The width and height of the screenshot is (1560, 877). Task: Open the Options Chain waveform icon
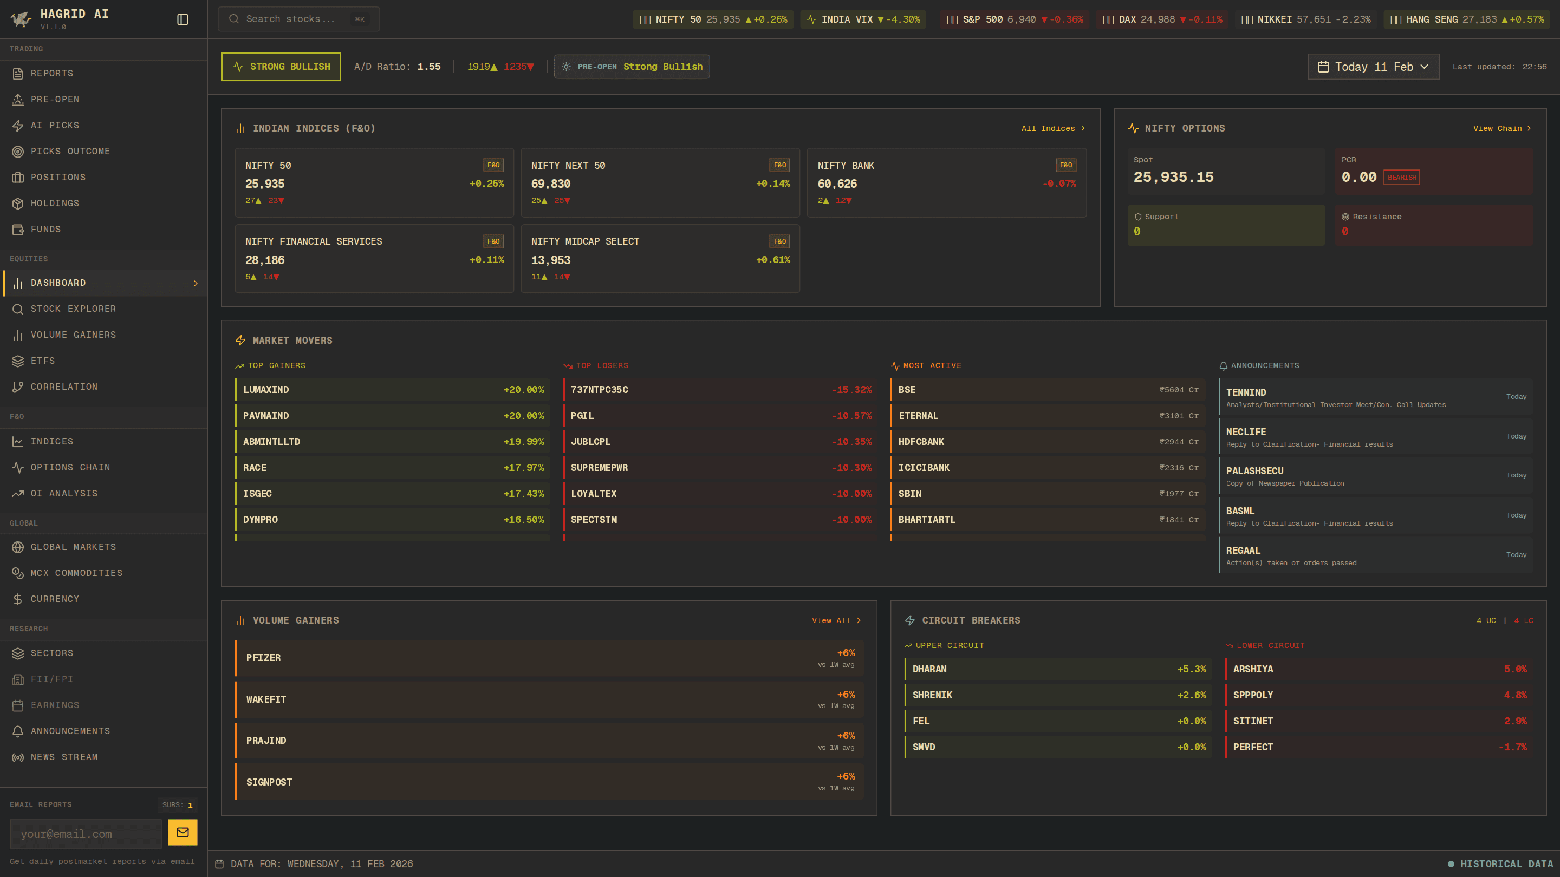point(18,467)
